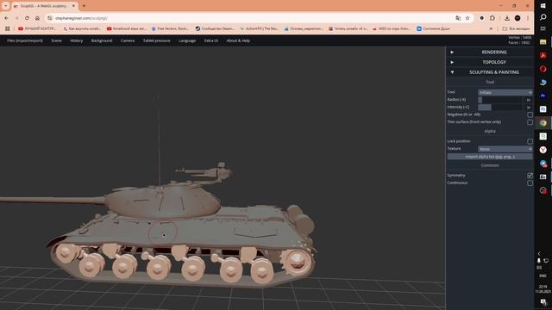Open Opera browser from the taskbar

click(x=543, y=69)
